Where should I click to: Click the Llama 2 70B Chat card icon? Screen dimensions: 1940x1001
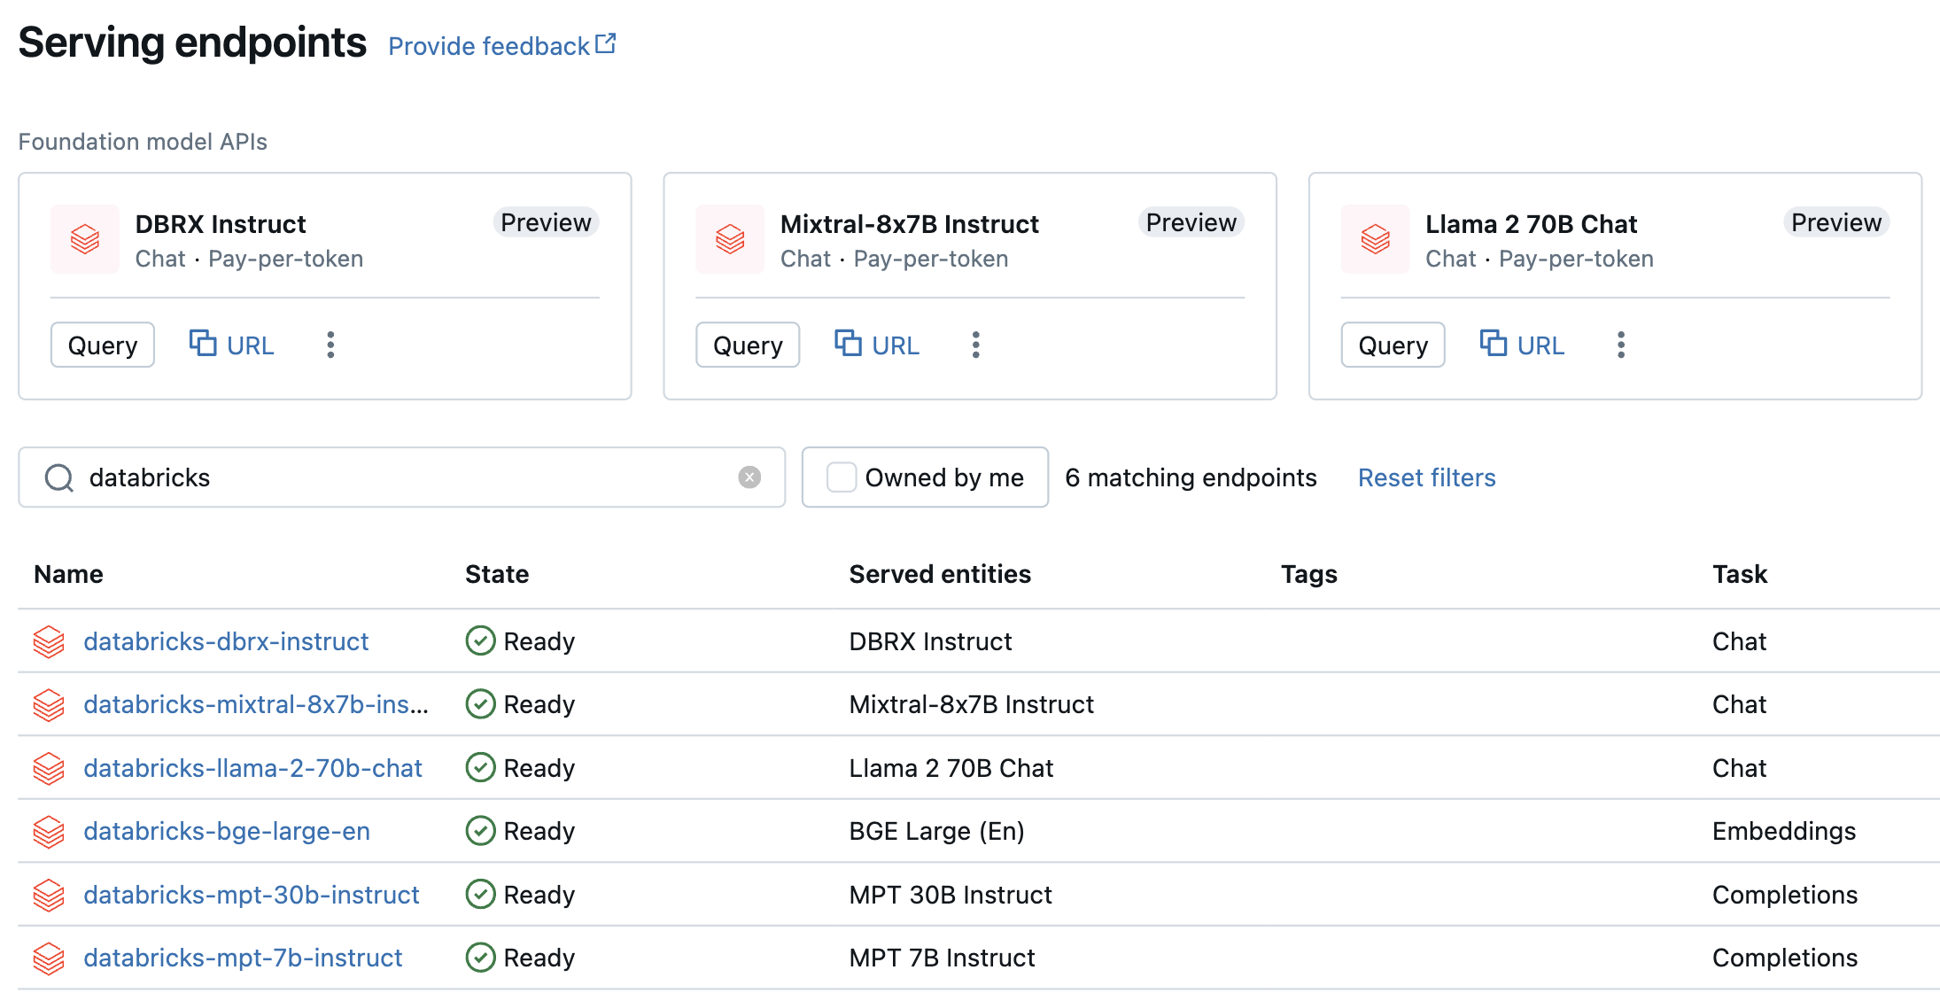pyautogui.click(x=1375, y=239)
